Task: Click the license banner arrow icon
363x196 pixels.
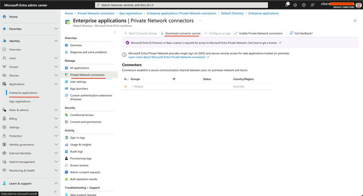Action: point(280,43)
